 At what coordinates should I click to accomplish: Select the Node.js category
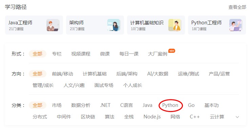coord(152,117)
